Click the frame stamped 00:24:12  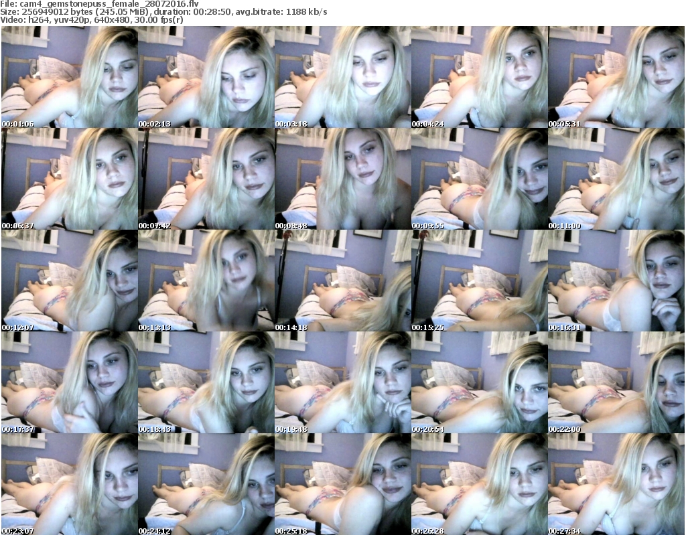[x=206, y=484]
